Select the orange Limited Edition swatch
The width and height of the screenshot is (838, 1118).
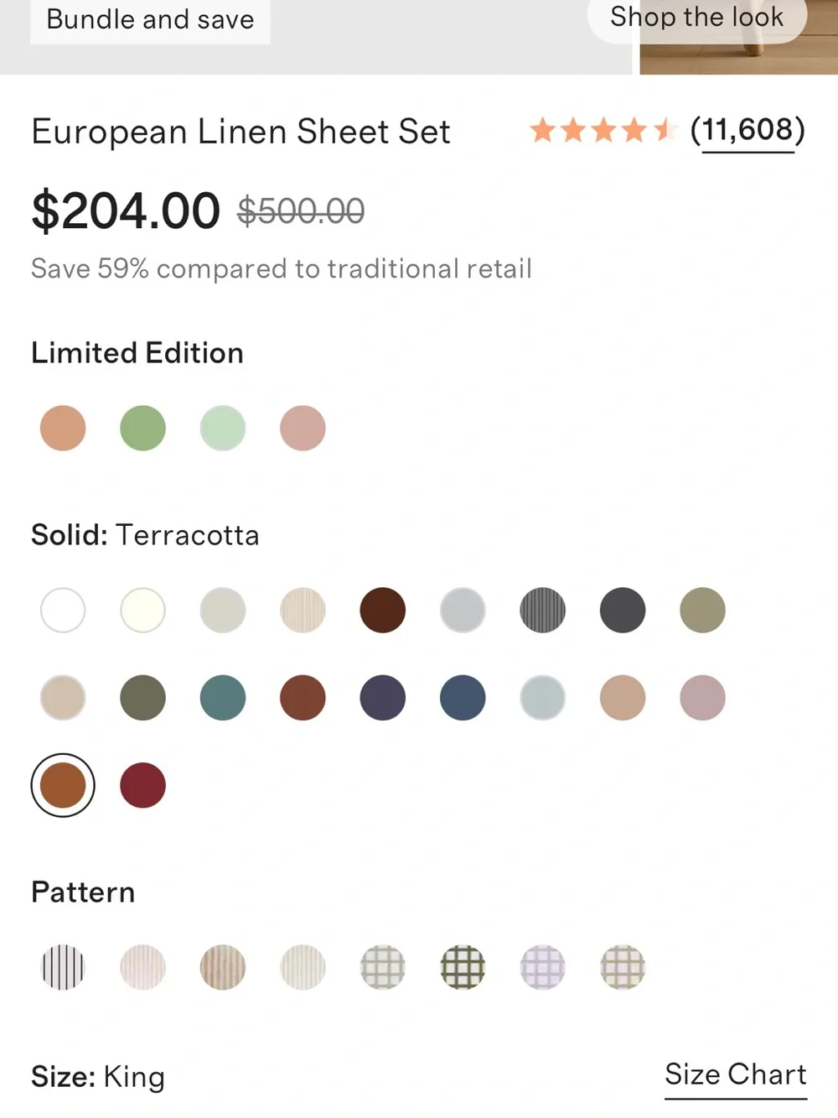(x=63, y=428)
